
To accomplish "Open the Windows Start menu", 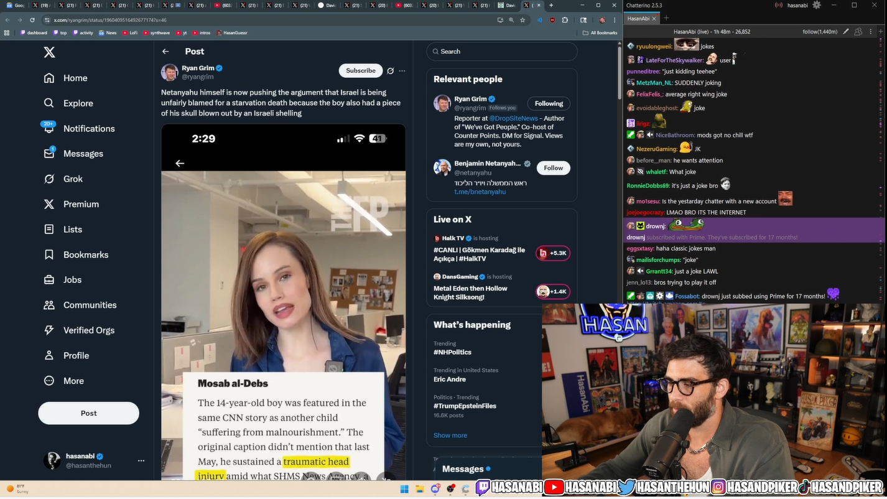I will pyautogui.click(x=404, y=489).
